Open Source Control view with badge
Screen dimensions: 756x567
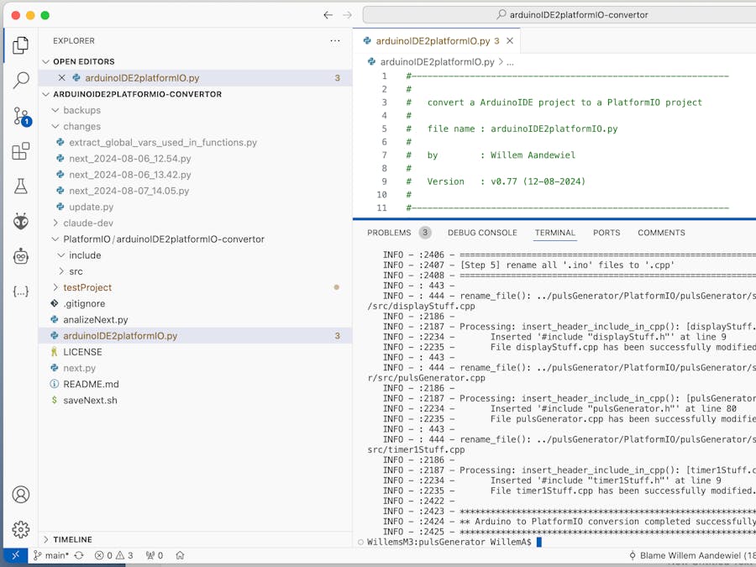(x=21, y=117)
